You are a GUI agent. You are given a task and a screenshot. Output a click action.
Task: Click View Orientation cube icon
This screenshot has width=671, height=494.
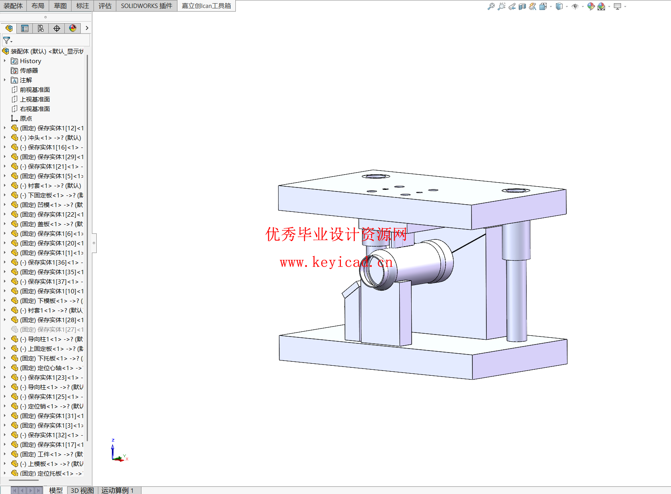click(x=543, y=6)
